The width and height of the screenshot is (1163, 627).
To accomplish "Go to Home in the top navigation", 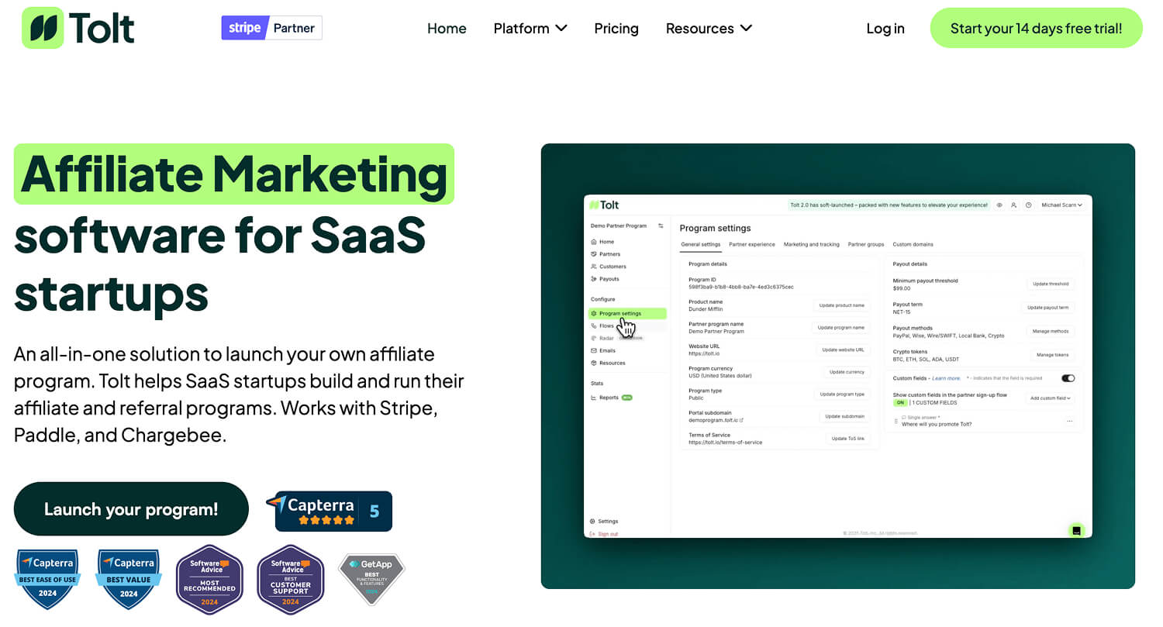I will click(x=447, y=29).
